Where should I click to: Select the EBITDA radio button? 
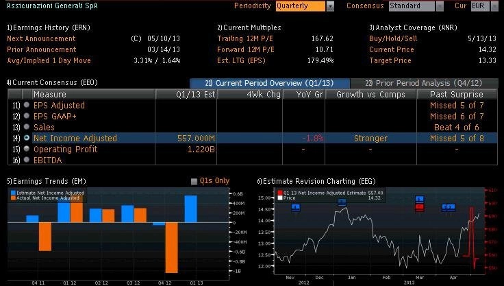point(27,160)
